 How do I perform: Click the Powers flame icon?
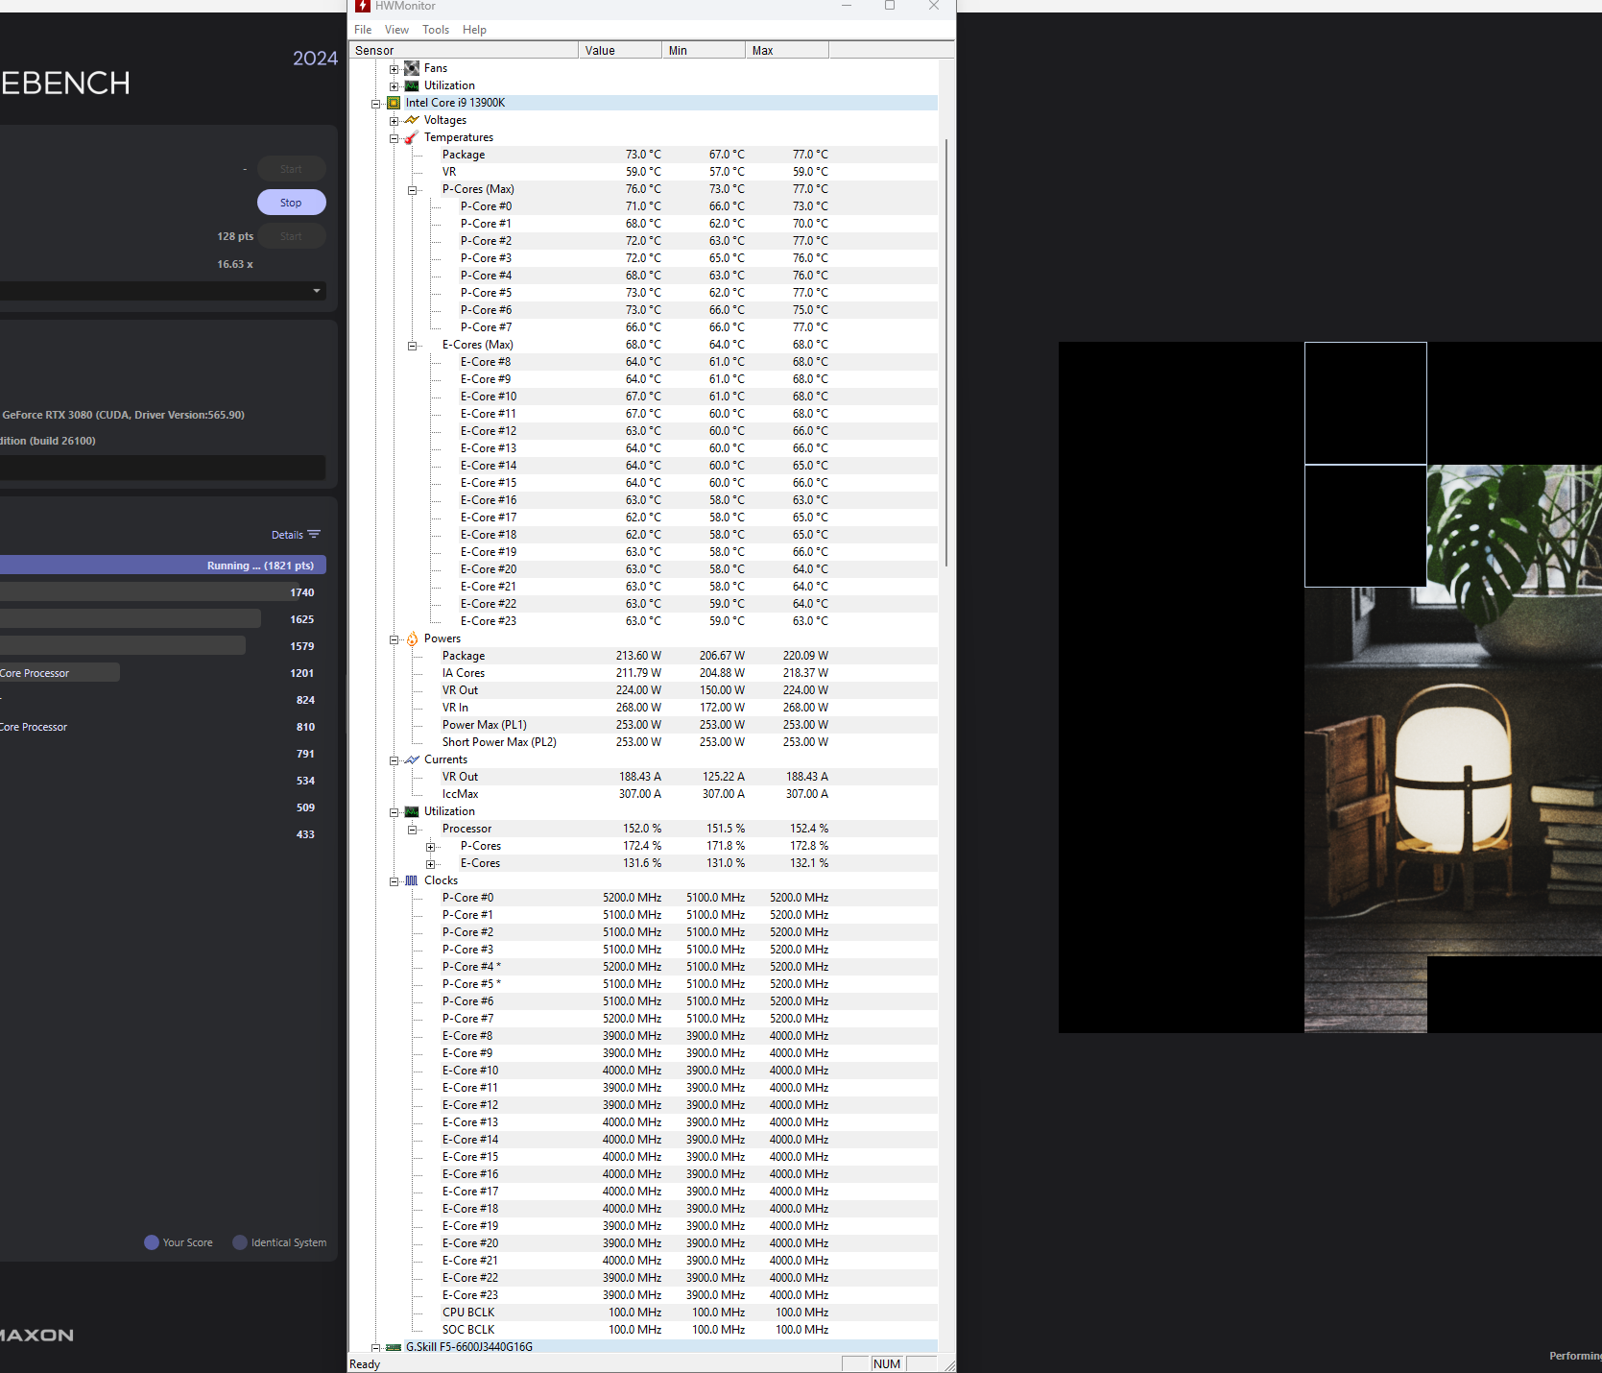coord(412,638)
